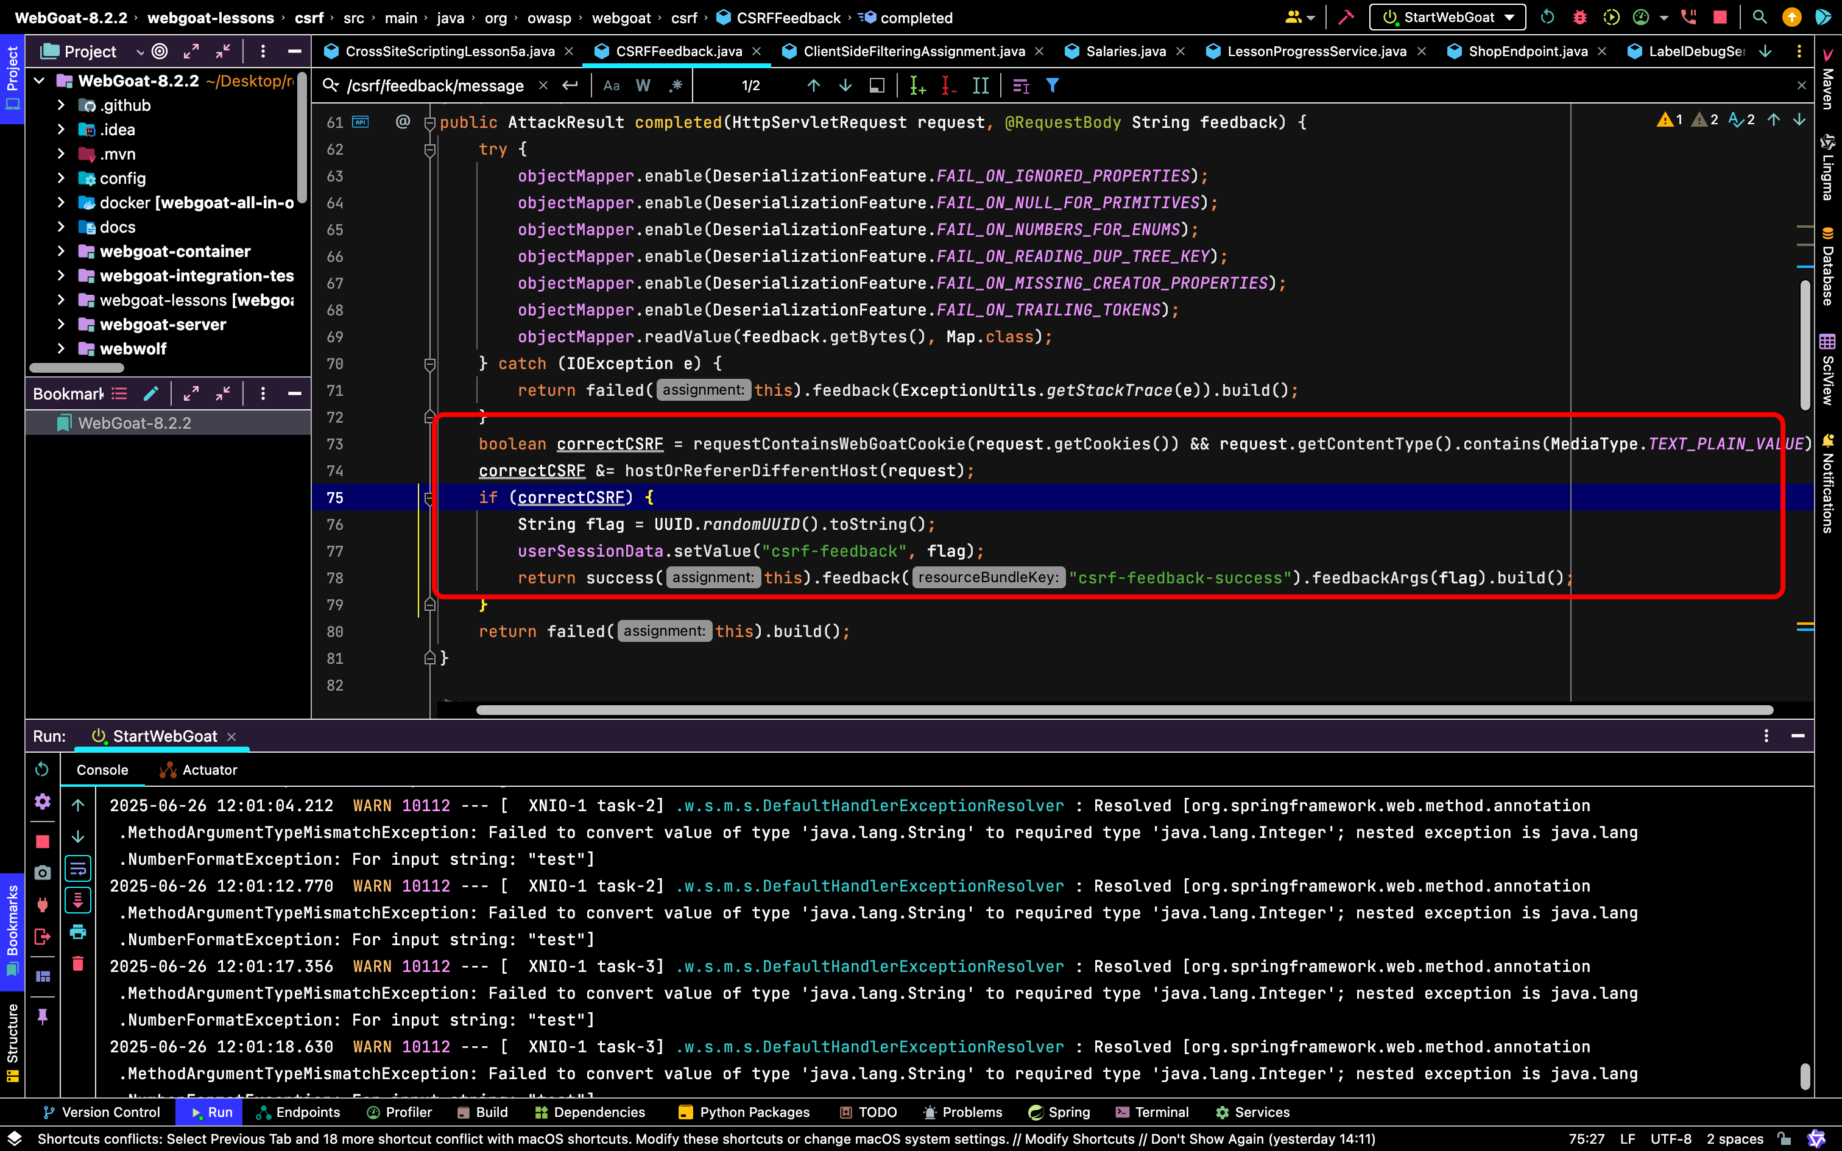Screen dimensions: 1842x1151
Task: Expand the webgoat-server module
Action: click(x=61, y=324)
